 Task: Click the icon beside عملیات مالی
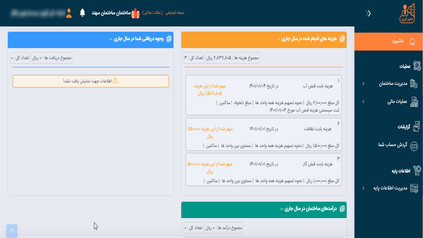point(414,102)
